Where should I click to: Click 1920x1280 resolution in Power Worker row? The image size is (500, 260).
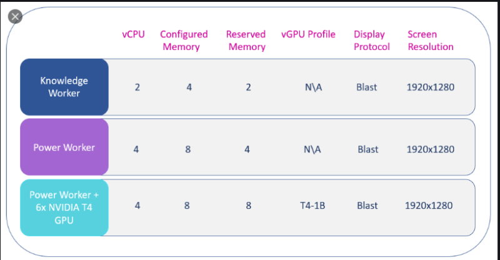click(x=431, y=149)
